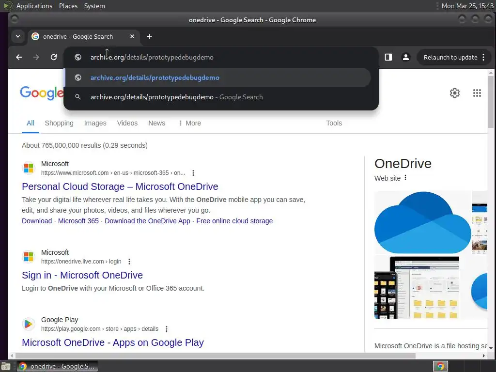496x372 pixels.
Task: Open Sign in - Microsoft OneDrive result
Action: coord(82,275)
